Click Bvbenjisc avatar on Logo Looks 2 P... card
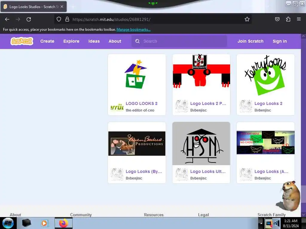Viewport: 306px width, 229px height. click(181, 106)
